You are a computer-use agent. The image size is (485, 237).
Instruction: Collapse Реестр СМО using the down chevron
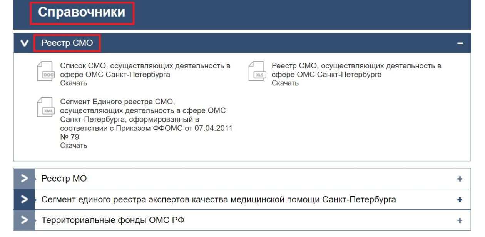24,43
